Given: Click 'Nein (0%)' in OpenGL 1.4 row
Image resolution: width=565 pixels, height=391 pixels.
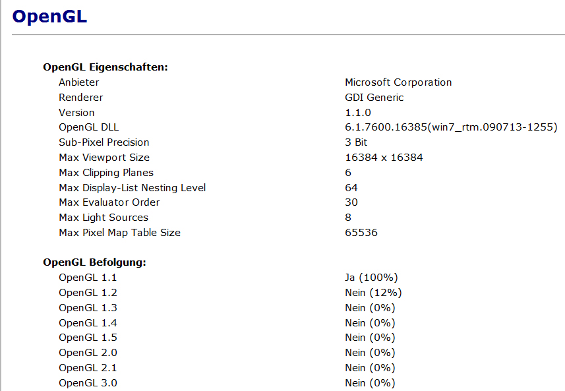Looking at the screenshot, I should click(370, 323).
